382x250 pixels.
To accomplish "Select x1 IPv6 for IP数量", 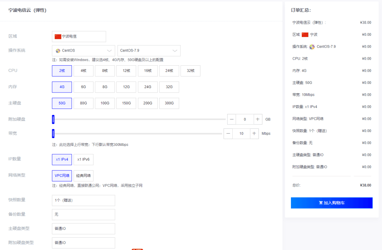I will coord(83,159).
